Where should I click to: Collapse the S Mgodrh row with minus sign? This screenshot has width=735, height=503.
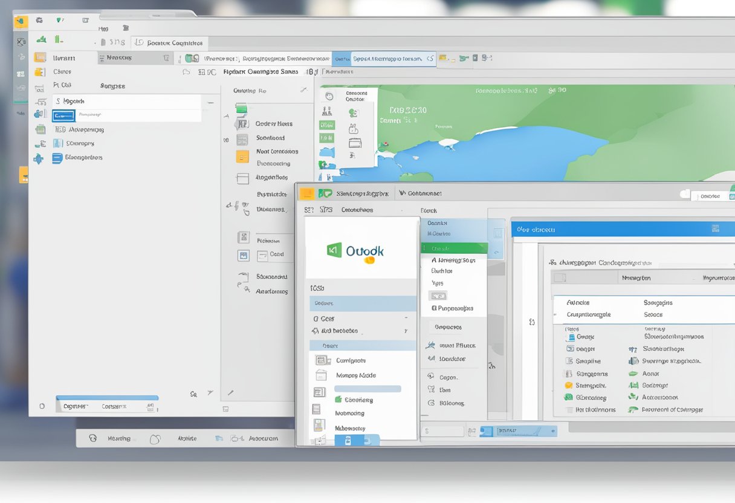coord(210,102)
